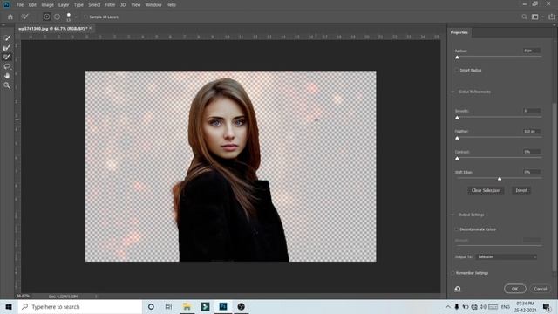Switch to Photoshop taskbar icon
Screen dimensions: 558x314
click(223, 306)
